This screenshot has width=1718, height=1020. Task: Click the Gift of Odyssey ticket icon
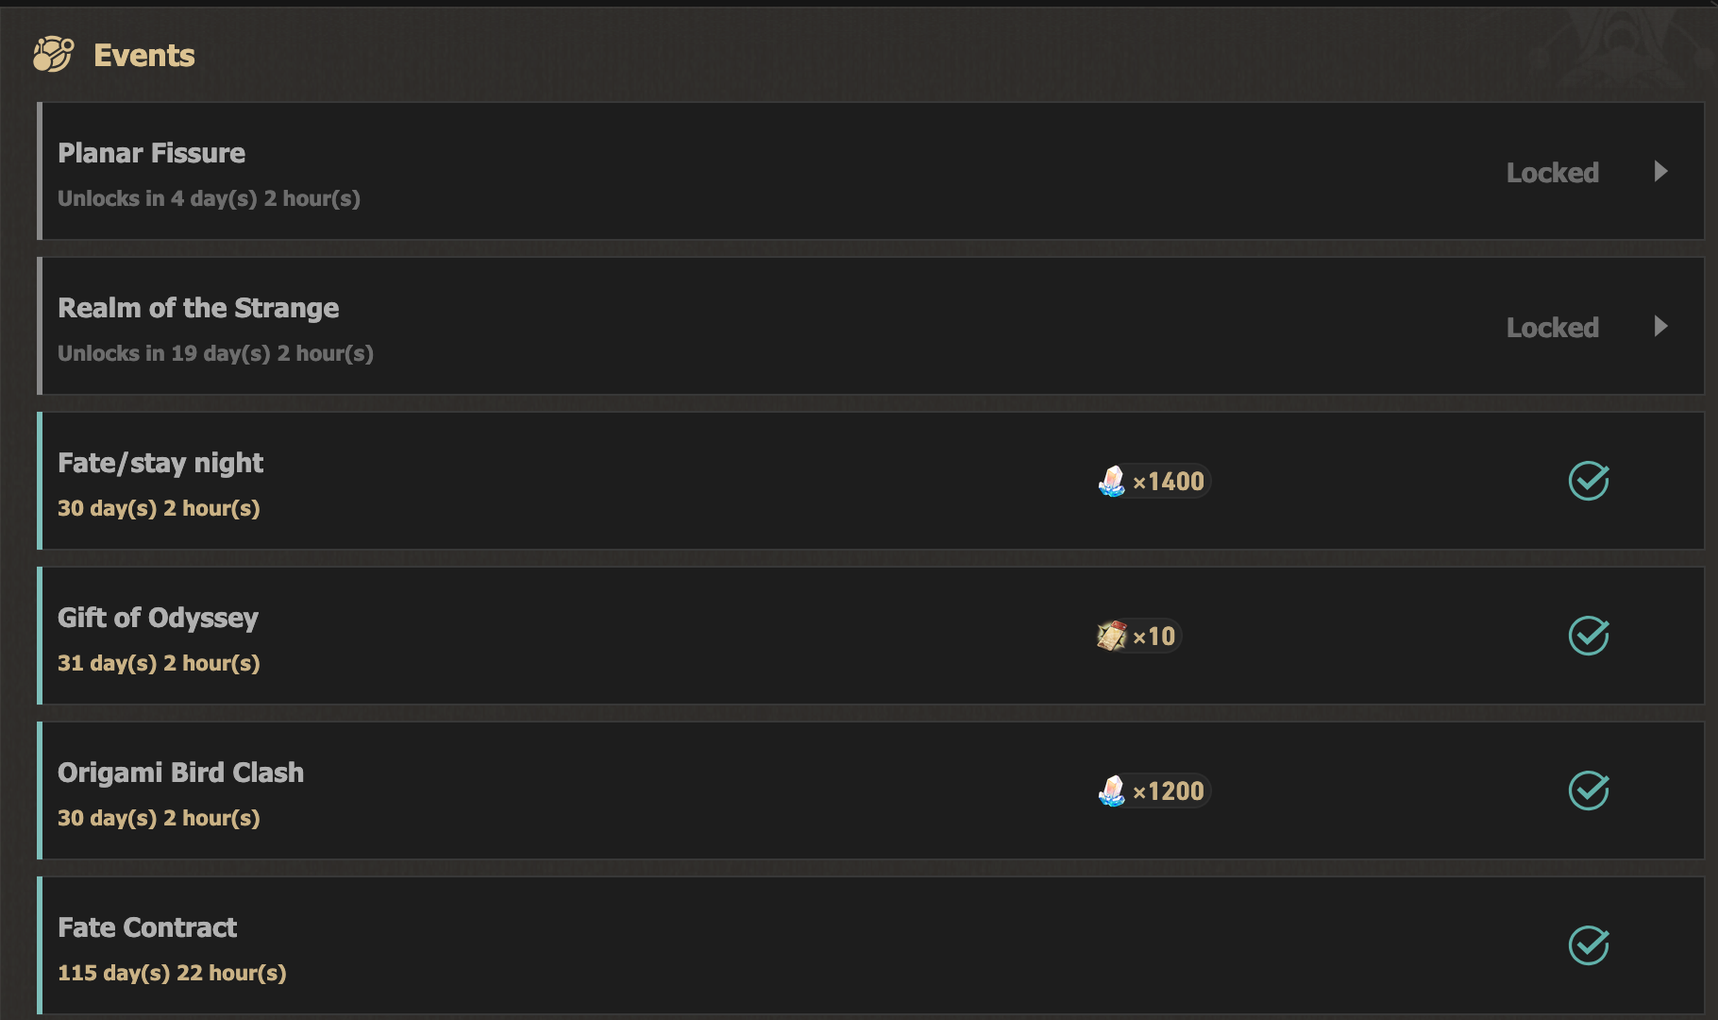pyautogui.click(x=1112, y=637)
